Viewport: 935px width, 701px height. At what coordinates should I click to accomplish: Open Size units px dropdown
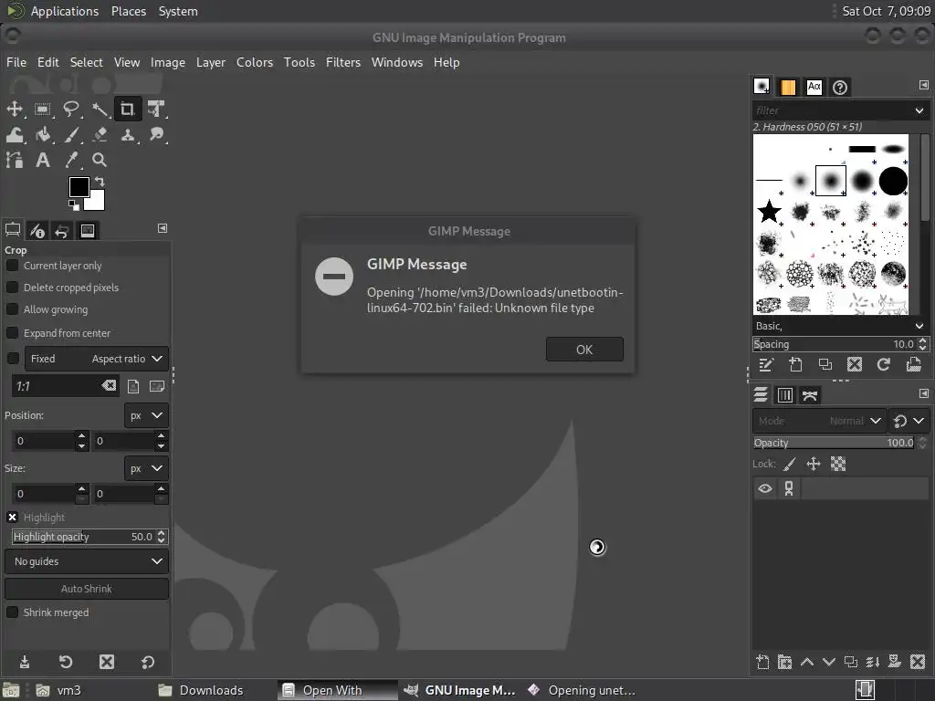pos(146,468)
